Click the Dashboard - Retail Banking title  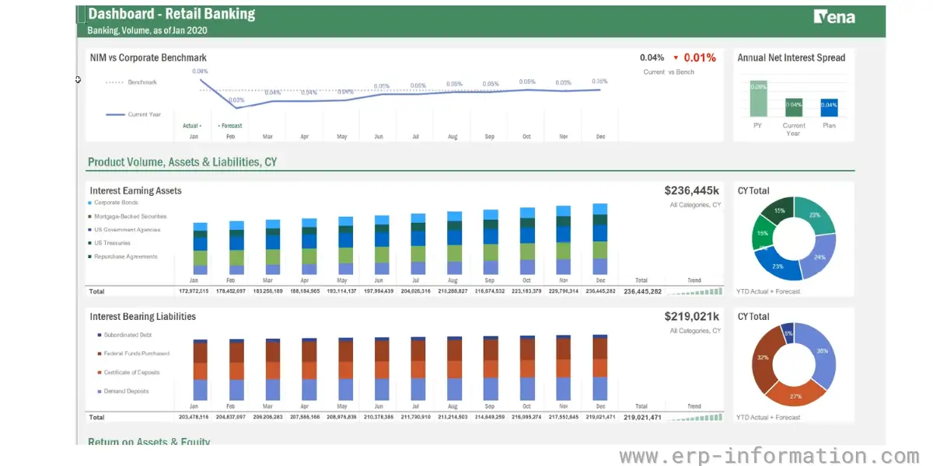click(171, 14)
